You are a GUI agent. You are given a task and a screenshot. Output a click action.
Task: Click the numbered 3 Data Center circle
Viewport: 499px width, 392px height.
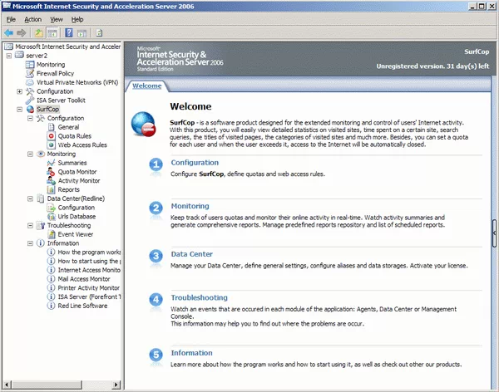(x=156, y=256)
